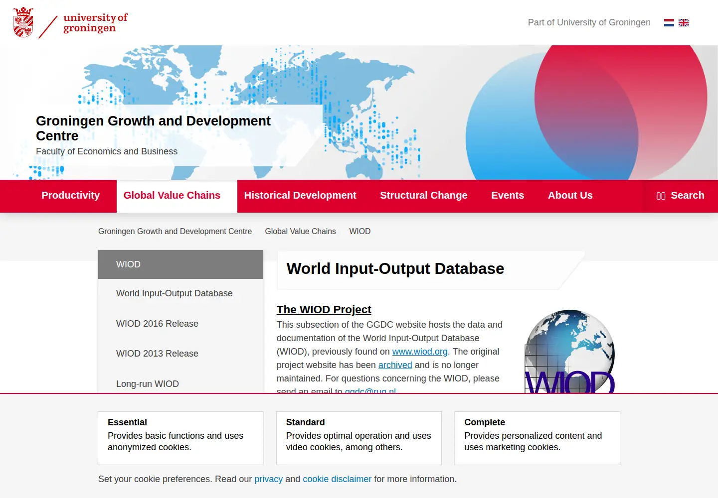Click the grid icon beside Search

tap(661, 196)
